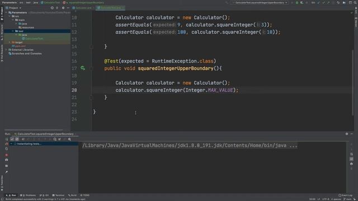Open the run configuration dropdown
Viewport: 358px width, 201px height.
(260, 3)
